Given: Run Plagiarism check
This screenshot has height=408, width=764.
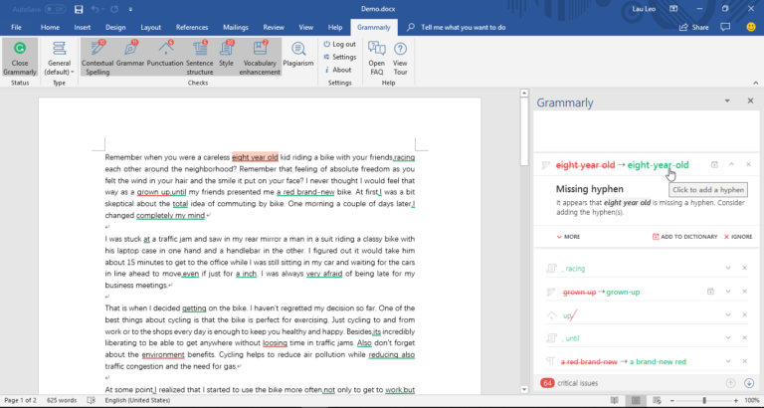Looking at the screenshot, I should pos(298,54).
